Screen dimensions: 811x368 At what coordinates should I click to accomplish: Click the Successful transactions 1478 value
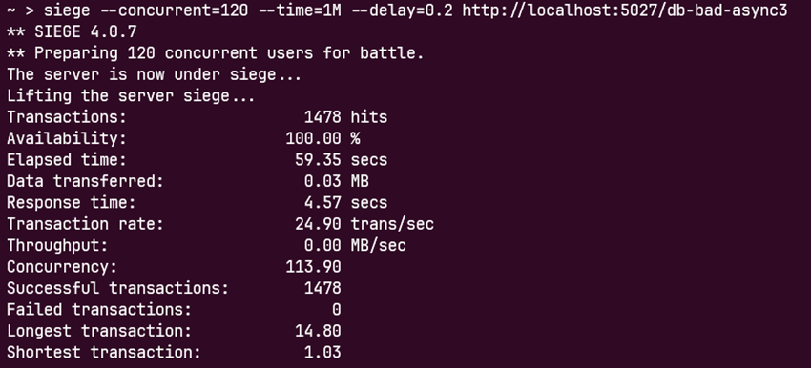[322, 288]
